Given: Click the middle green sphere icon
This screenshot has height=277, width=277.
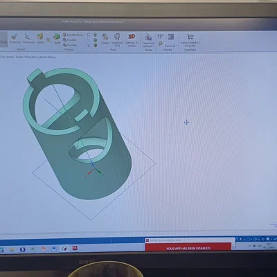Looking at the screenshot, I should [95, 39].
